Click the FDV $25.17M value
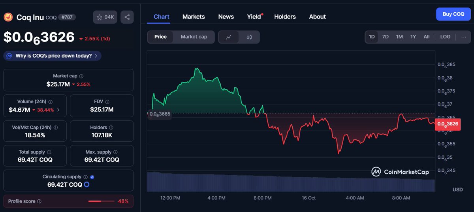 (x=102, y=110)
